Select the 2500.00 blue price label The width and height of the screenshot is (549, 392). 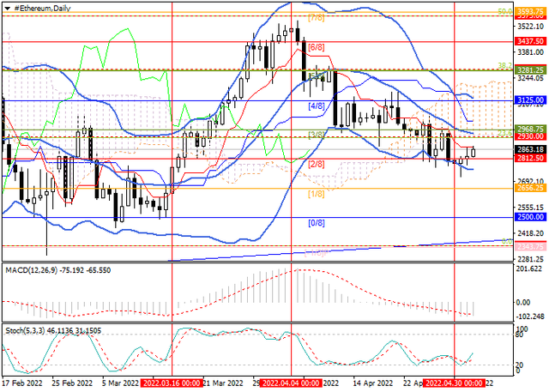(x=530, y=217)
